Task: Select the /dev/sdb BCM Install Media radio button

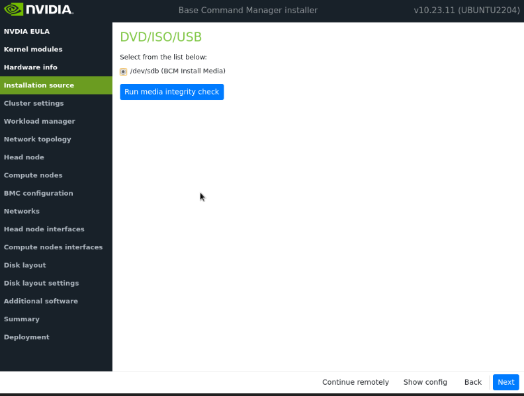Action: pyautogui.click(x=124, y=71)
